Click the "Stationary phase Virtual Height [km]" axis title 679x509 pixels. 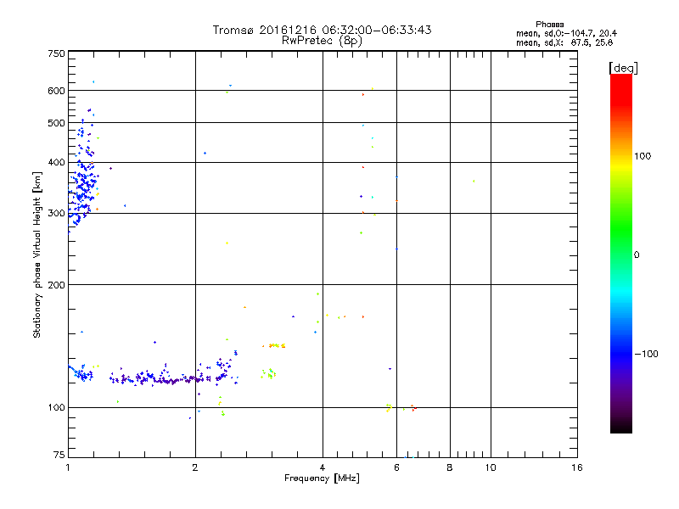tap(37, 255)
